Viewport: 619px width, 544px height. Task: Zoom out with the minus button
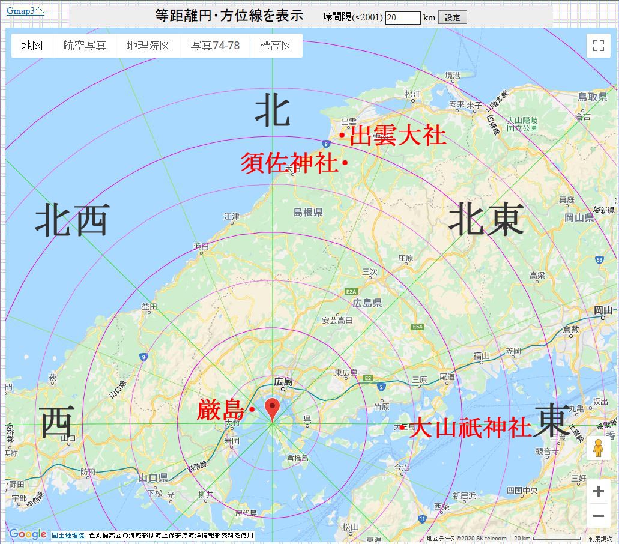point(599,516)
